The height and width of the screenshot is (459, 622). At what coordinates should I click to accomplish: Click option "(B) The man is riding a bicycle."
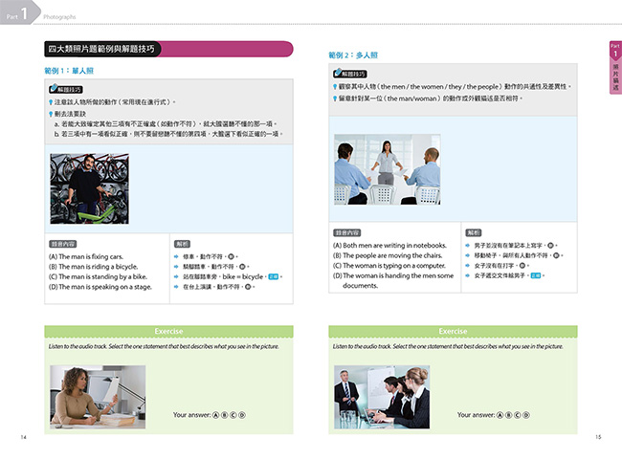click(x=93, y=267)
